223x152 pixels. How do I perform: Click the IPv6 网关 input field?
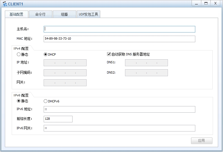click(119, 128)
